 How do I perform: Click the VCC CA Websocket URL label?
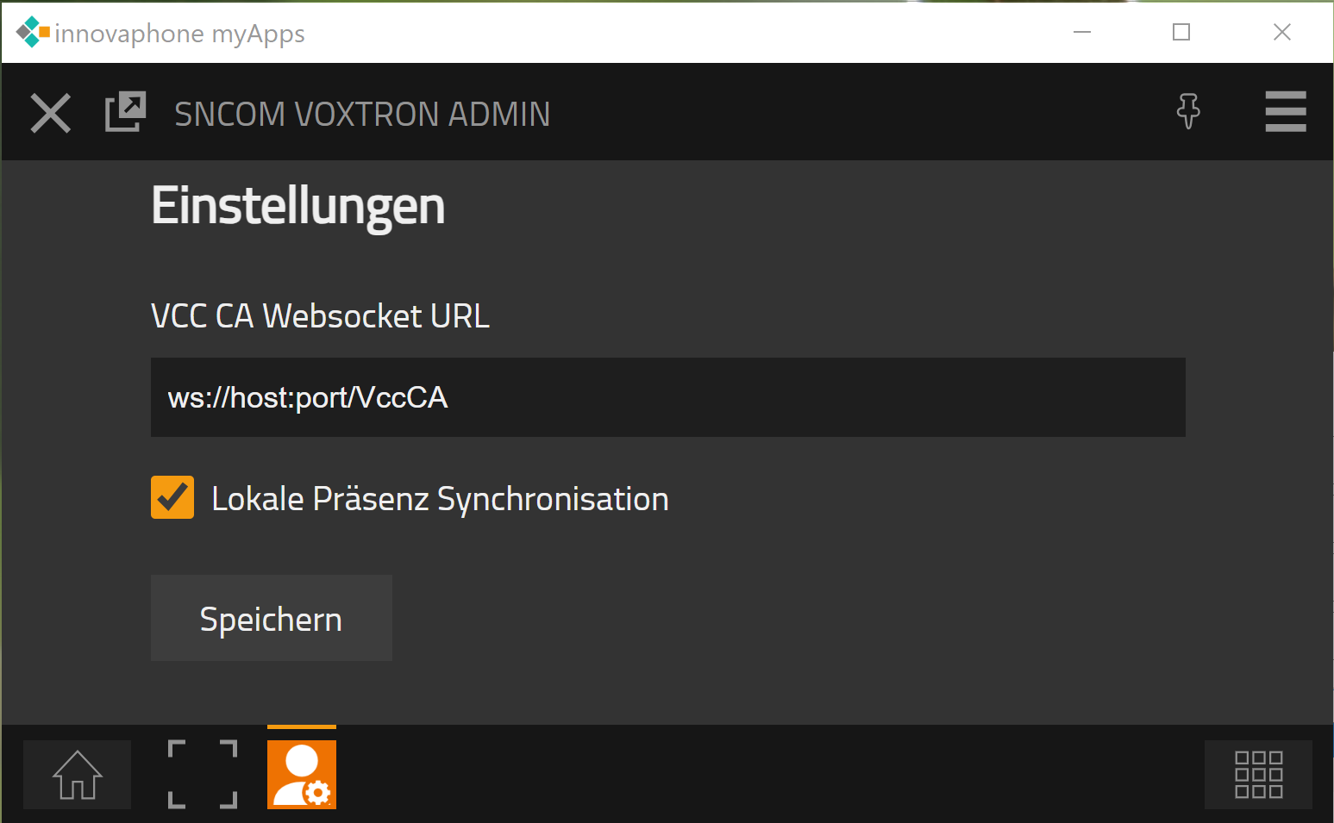click(x=320, y=316)
